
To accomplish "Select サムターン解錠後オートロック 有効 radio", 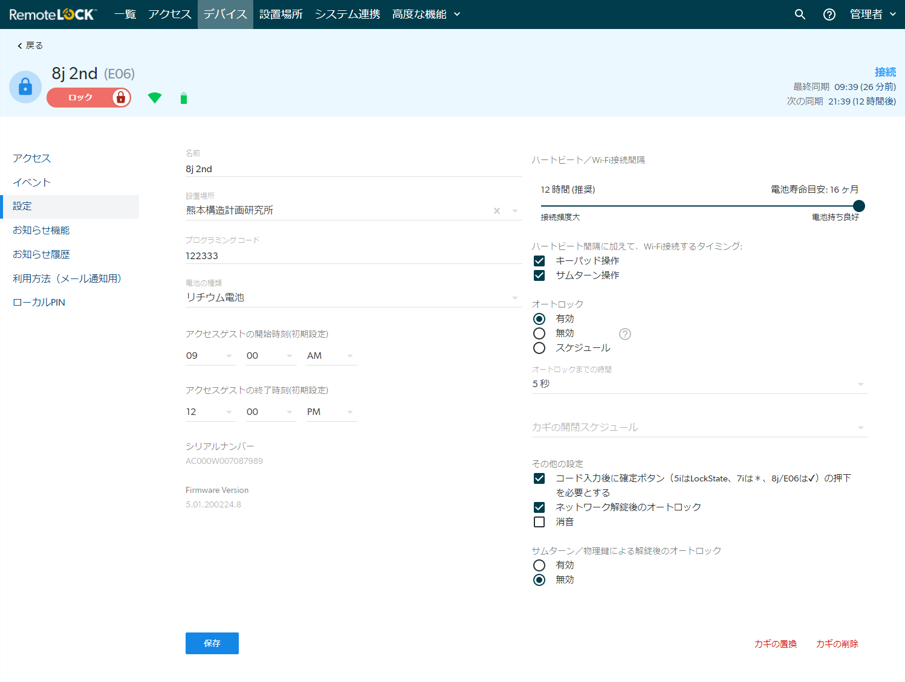I will (539, 565).
